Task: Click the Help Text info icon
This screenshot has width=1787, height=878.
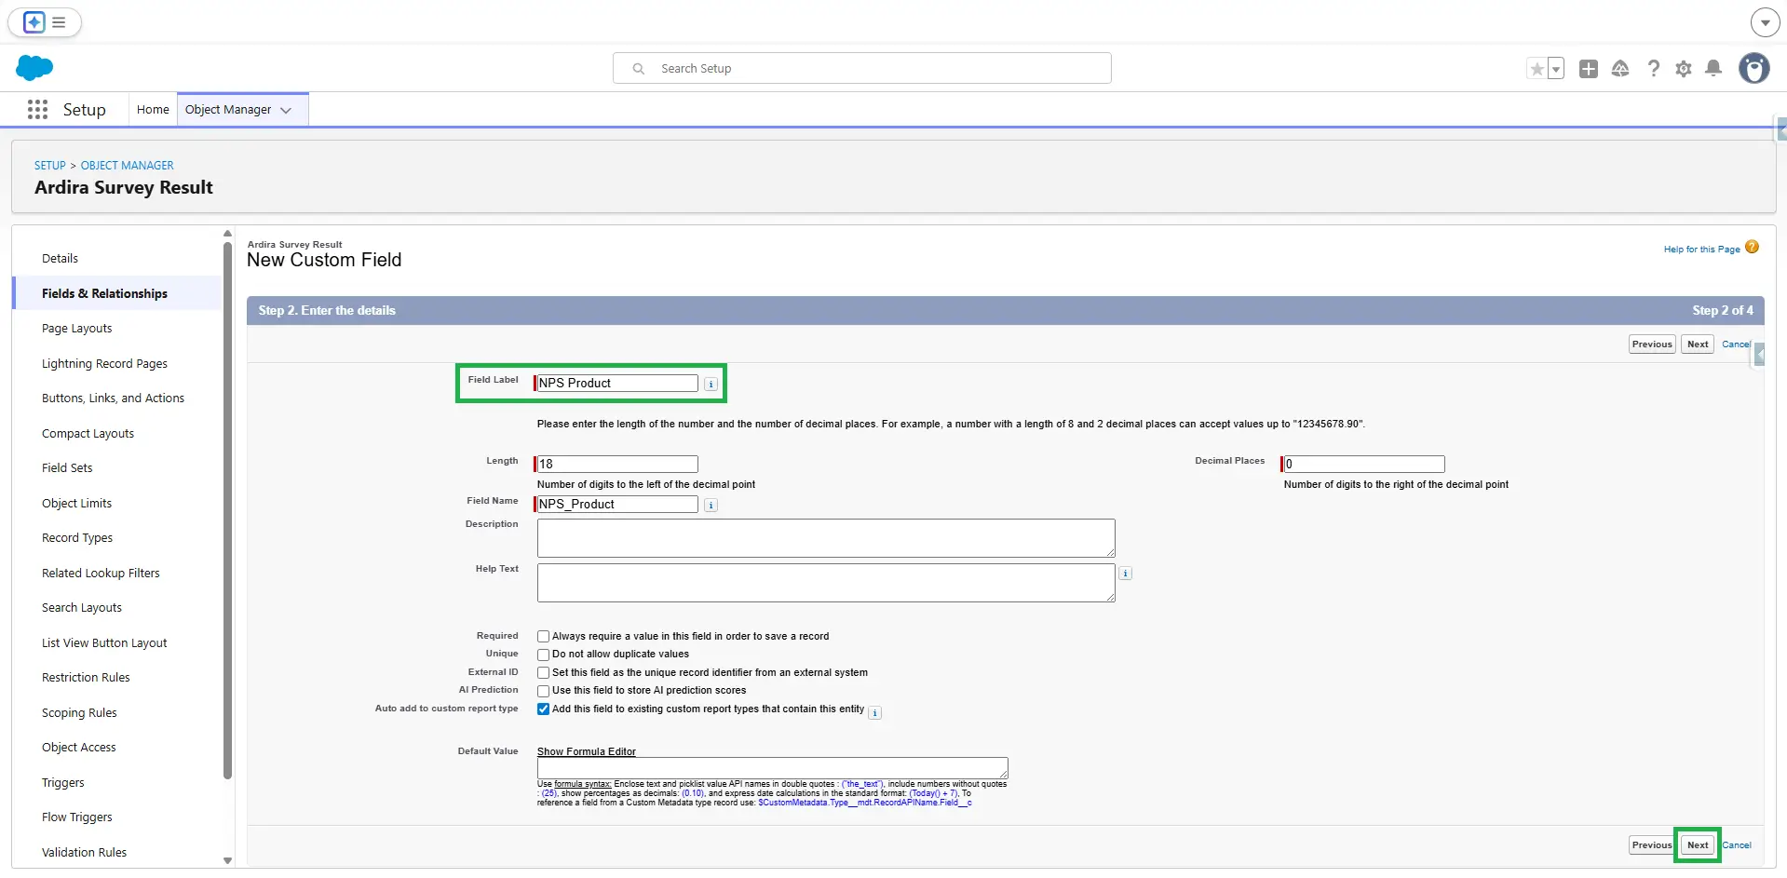Action: tap(1125, 574)
